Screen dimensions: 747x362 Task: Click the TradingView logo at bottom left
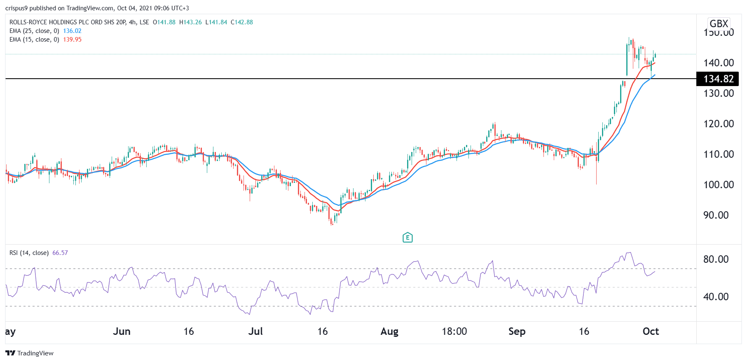click(30, 353)
